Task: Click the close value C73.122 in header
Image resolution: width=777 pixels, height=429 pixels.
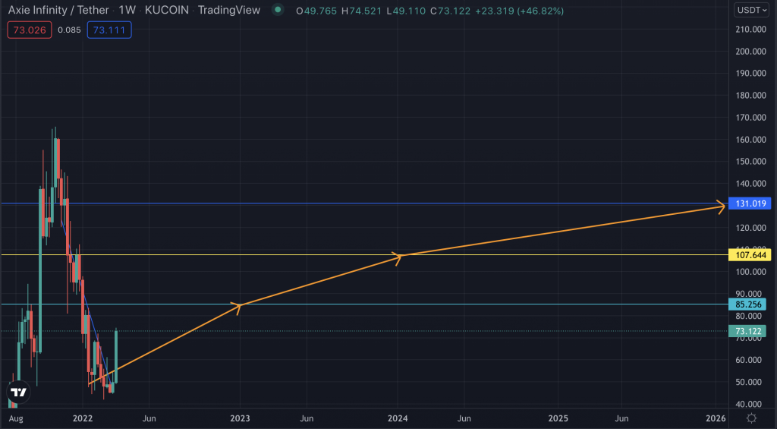Action: click(x=450, y=11)
